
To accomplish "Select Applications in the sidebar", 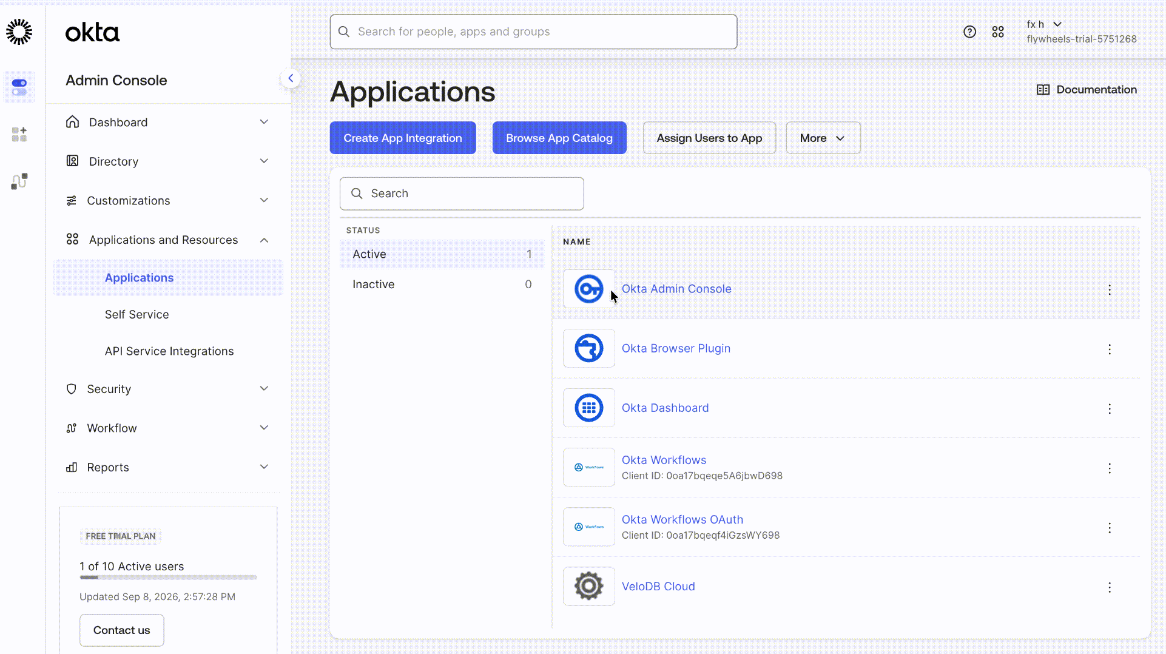I will [169, 278].
